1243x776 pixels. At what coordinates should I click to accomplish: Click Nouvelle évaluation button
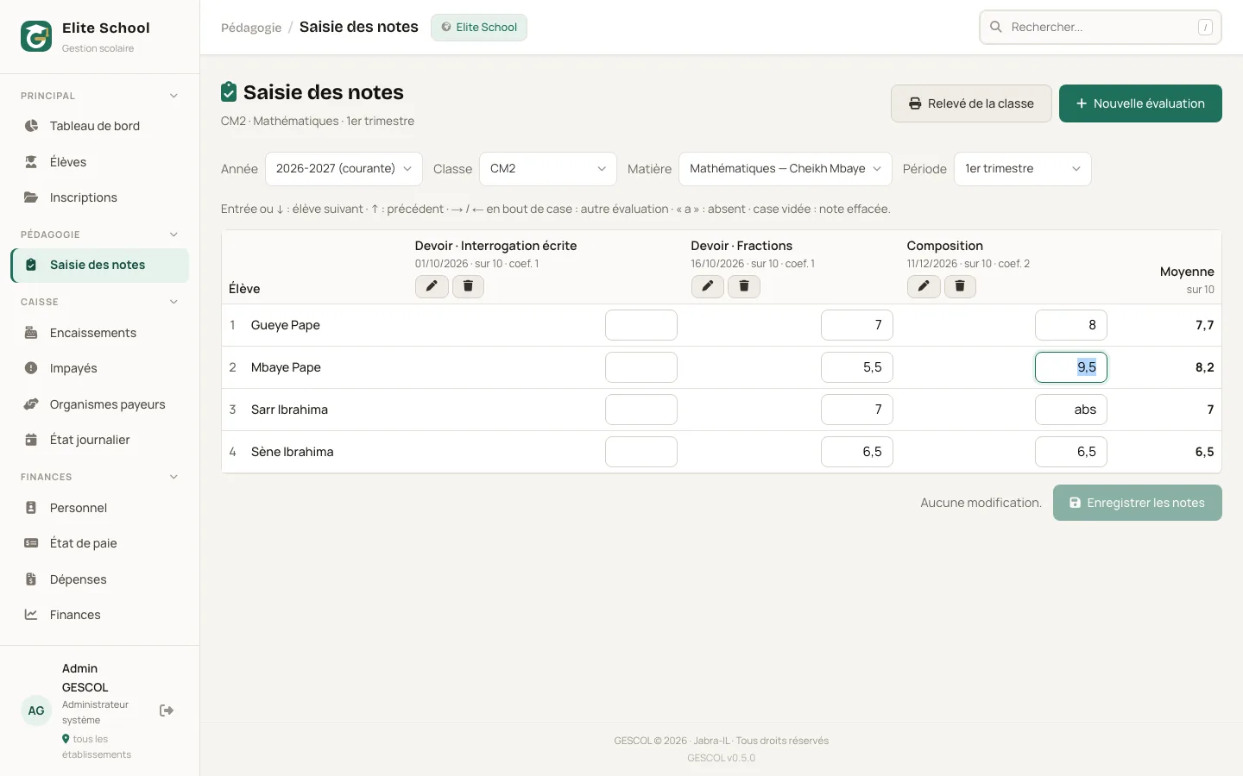coord(1140,103)
